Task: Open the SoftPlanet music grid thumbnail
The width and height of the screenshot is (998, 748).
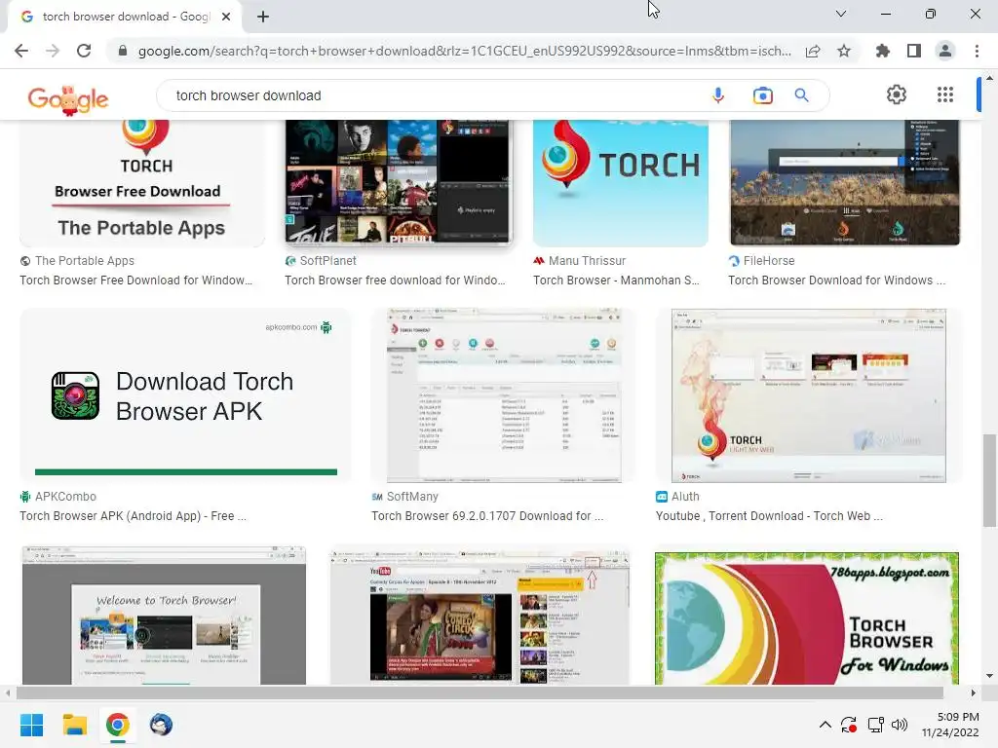Action: pyautogui.click(x=398, y=183)
